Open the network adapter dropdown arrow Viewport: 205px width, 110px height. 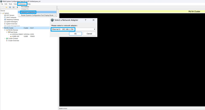94,29
